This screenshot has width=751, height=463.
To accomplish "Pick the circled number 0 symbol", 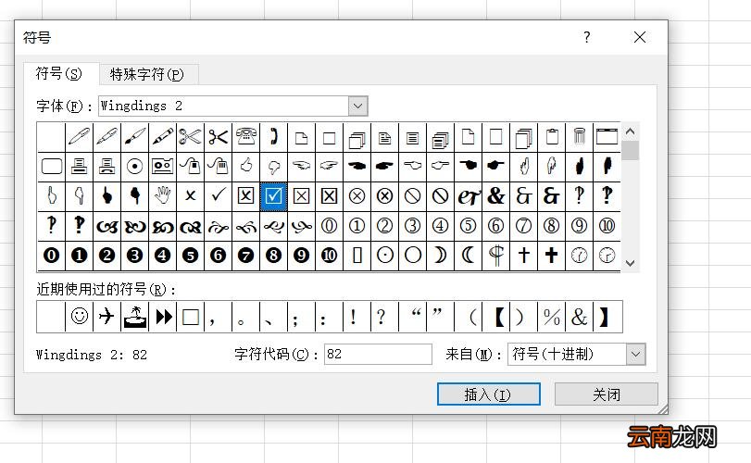I will point(329,226).
